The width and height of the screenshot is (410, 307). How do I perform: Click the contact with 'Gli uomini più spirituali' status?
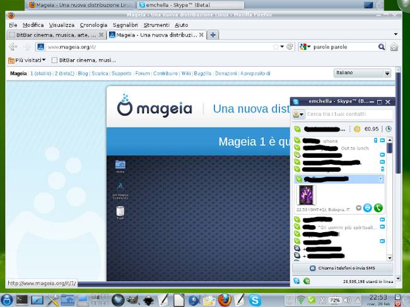(339, 227)
